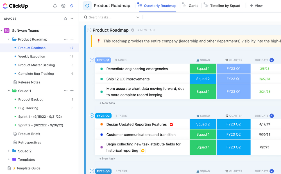Toggle status of More accurate chart data task
Viewport: 281px width, 174px height.
point(102,92)
